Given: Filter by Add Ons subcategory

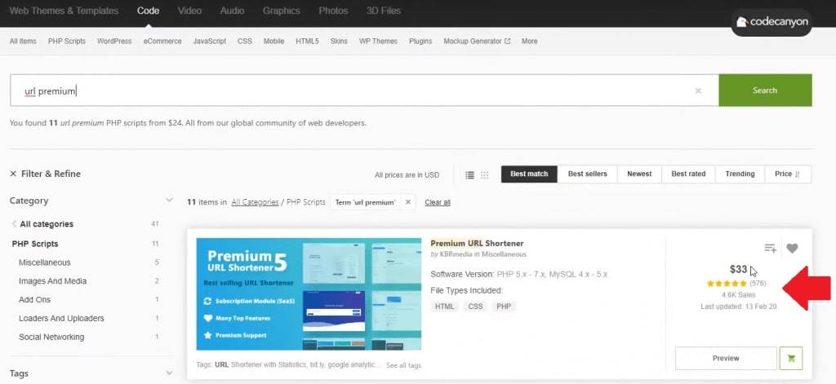Looking at the screenshot, I should (34, 300).
